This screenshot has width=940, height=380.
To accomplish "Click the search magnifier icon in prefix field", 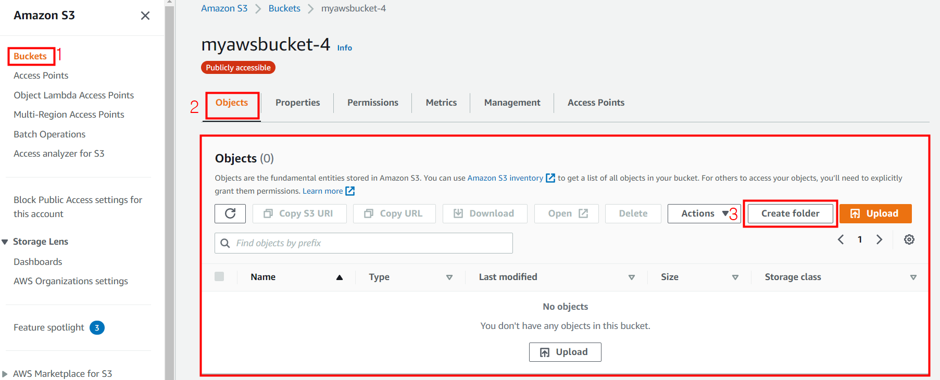I will pyautogui.click(x=225, y=243).
